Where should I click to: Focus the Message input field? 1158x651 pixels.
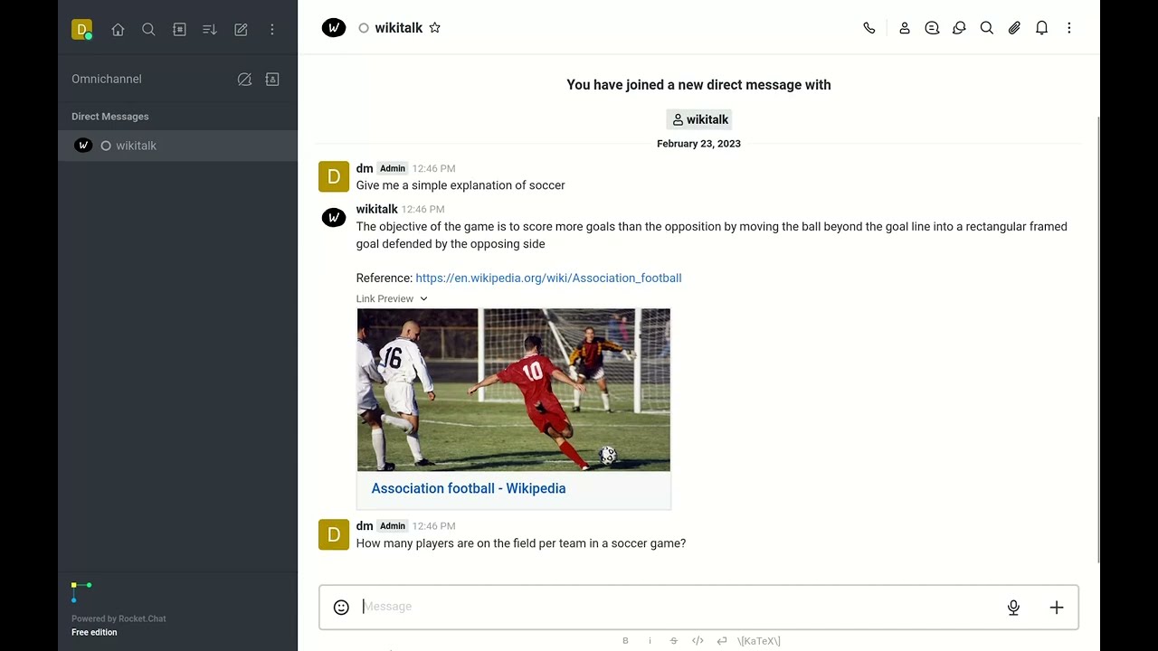(679, 607)
